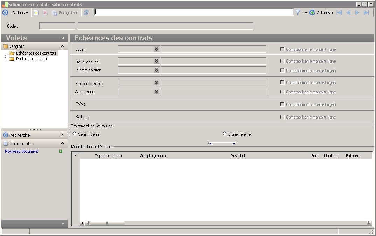The height and width of the screenshot is (236, 376).
Task: Click the search text field in toolbar
Action: (194, 12)
